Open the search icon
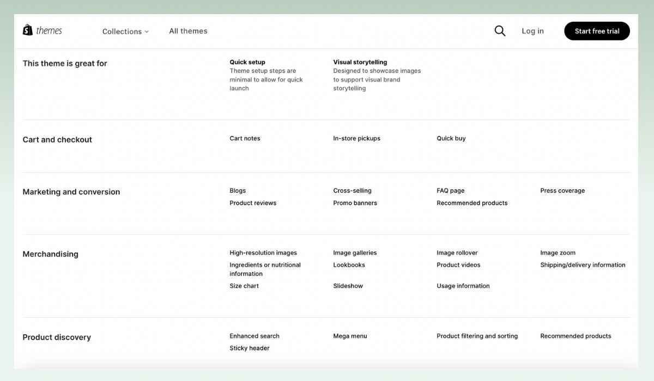The image size is (654, 381). (500, 31)
